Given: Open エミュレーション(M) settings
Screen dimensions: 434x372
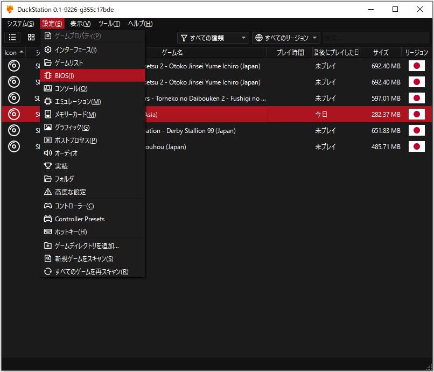Looking at the screenshot, I should [x=93, y=102].
